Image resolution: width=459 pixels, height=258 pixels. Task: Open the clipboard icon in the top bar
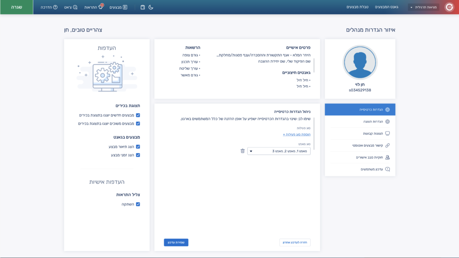click(143, 7)
